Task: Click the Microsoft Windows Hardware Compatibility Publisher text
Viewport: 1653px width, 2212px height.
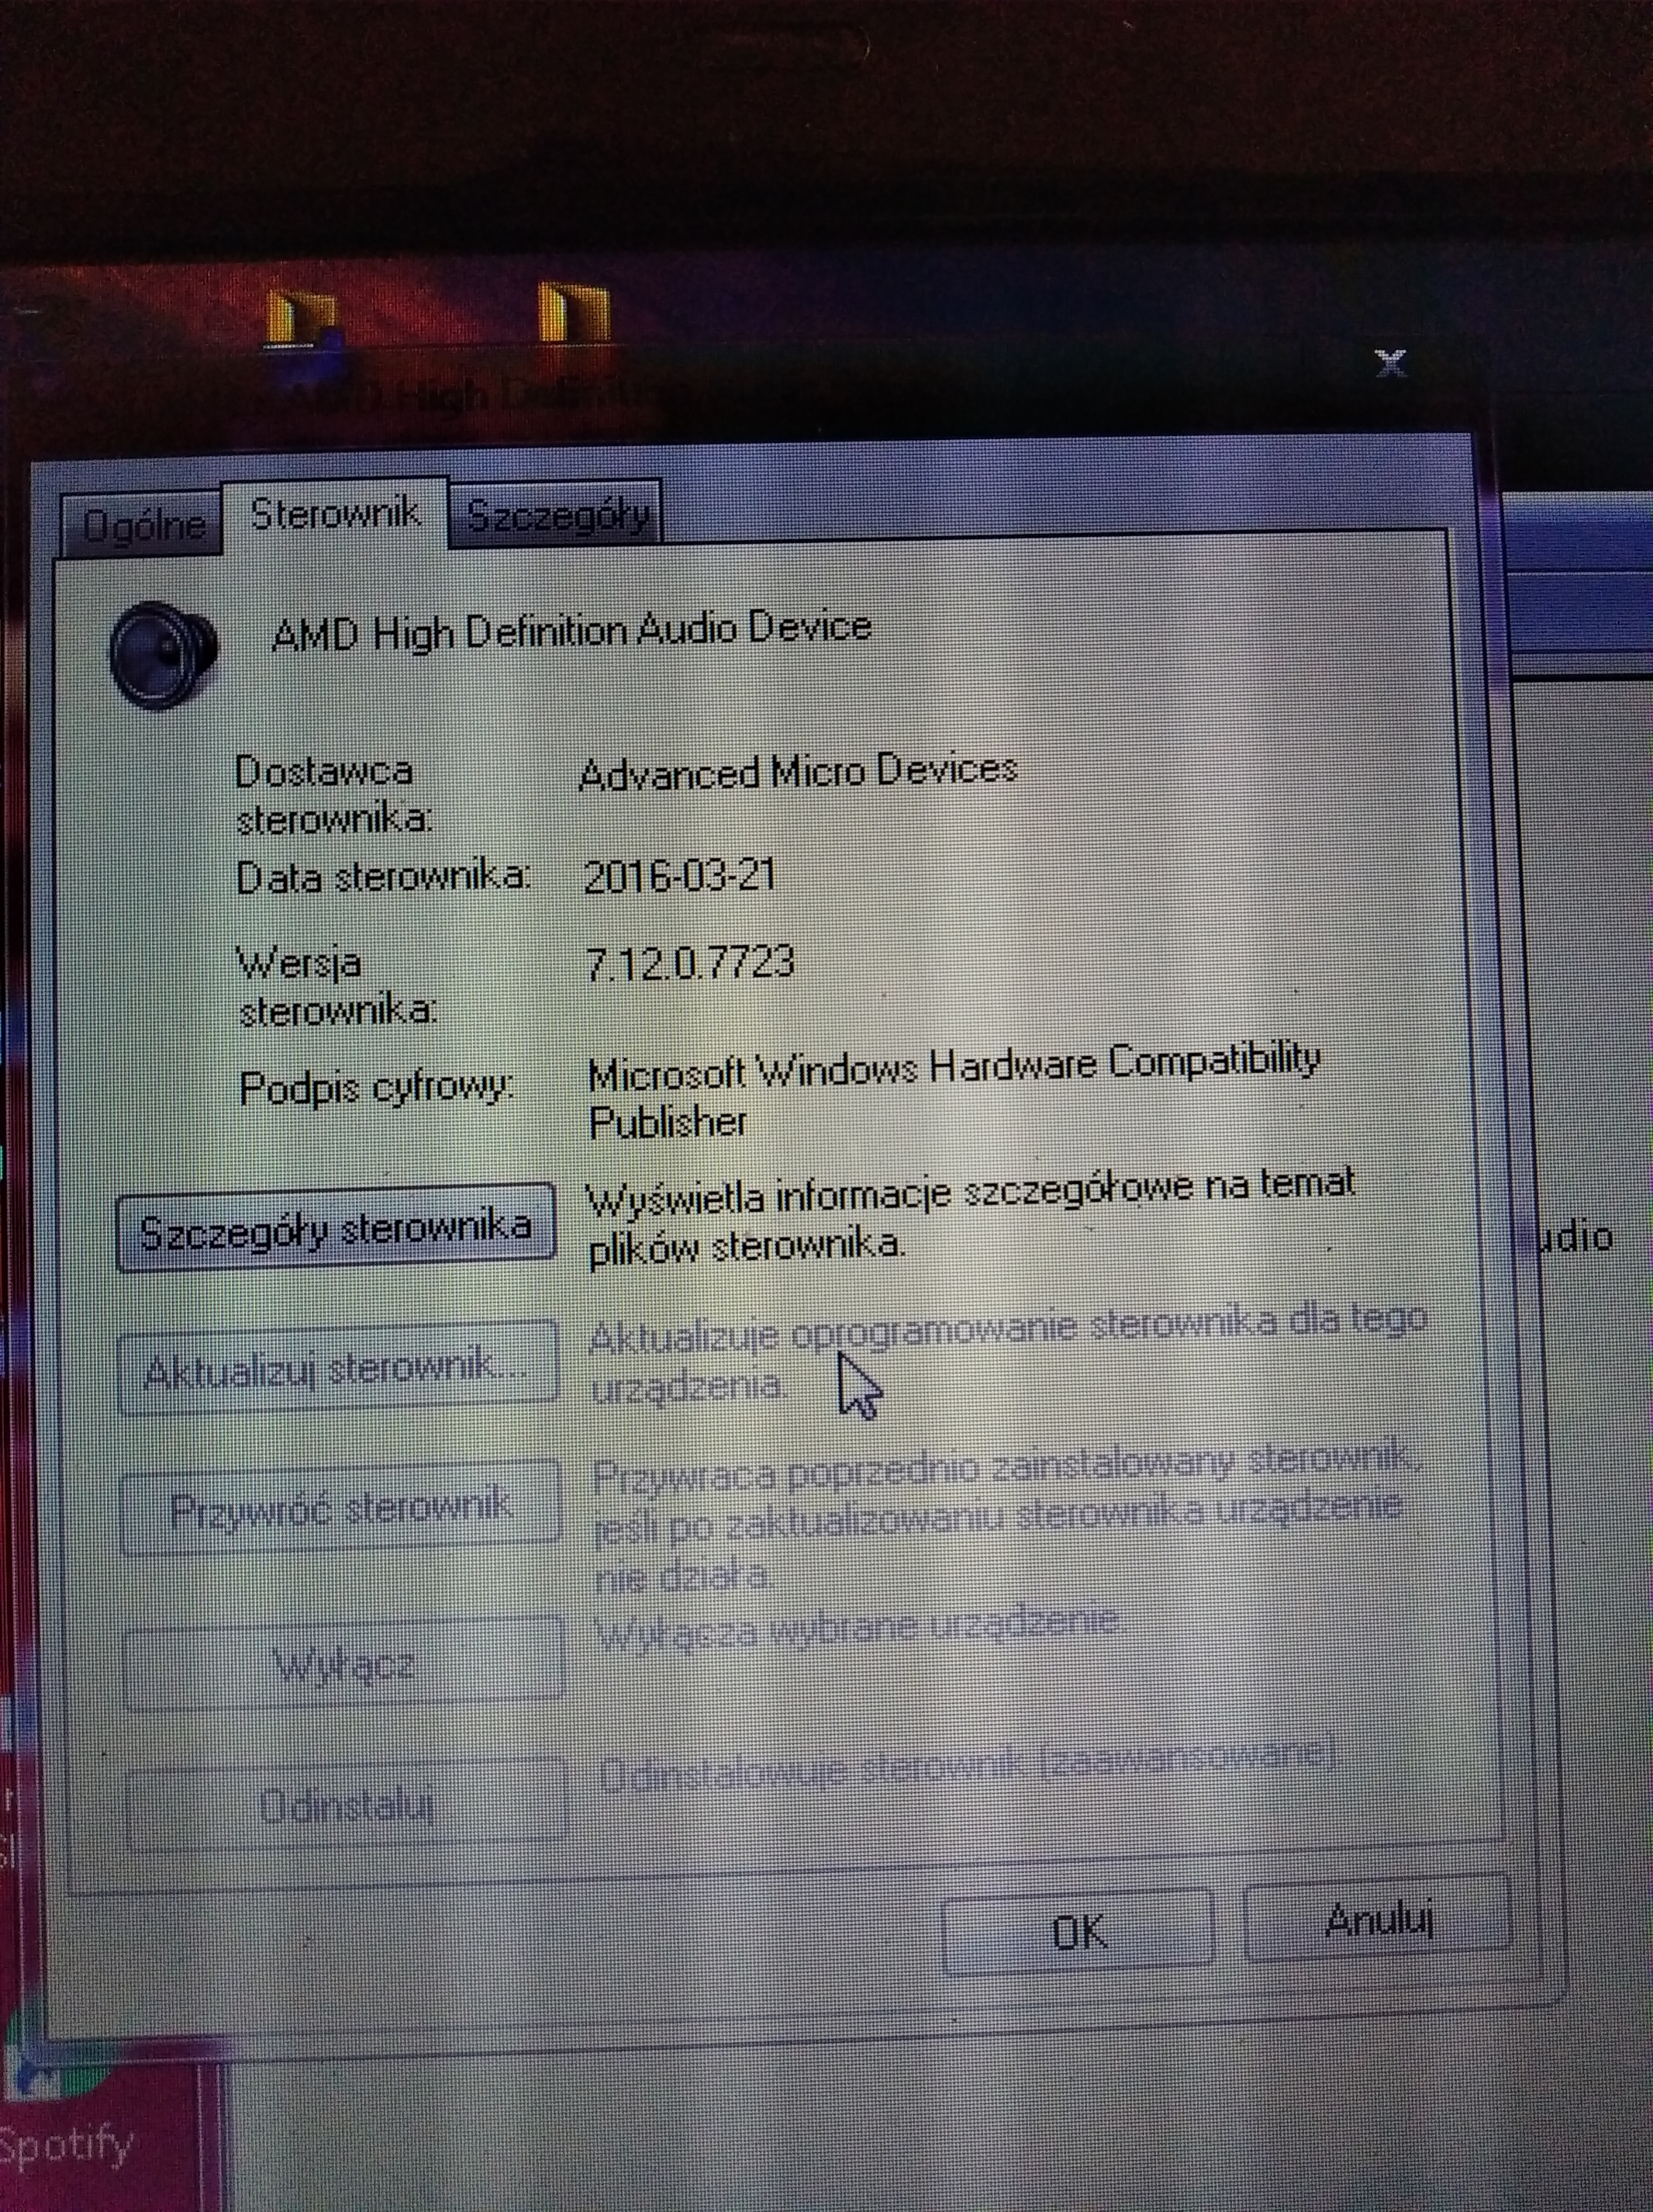Action: tap(954, 1092)
